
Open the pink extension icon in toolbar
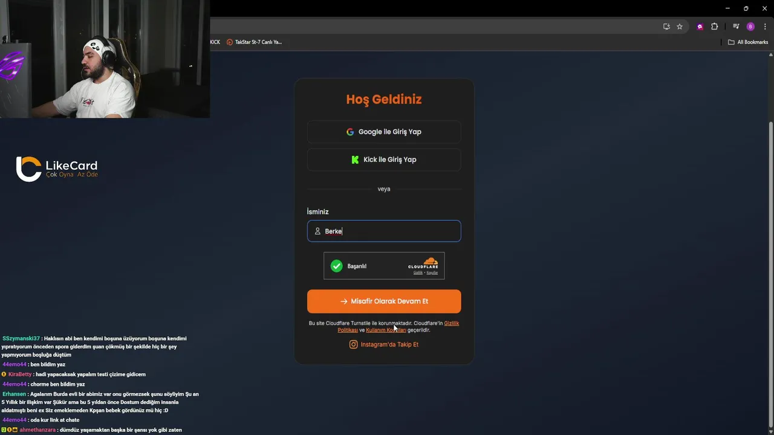tap(700, 27)
